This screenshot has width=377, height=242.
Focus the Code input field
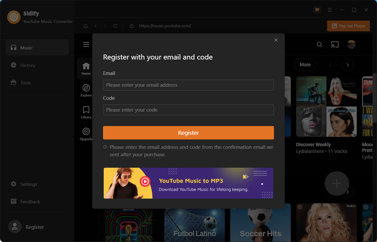coord(188,110)
